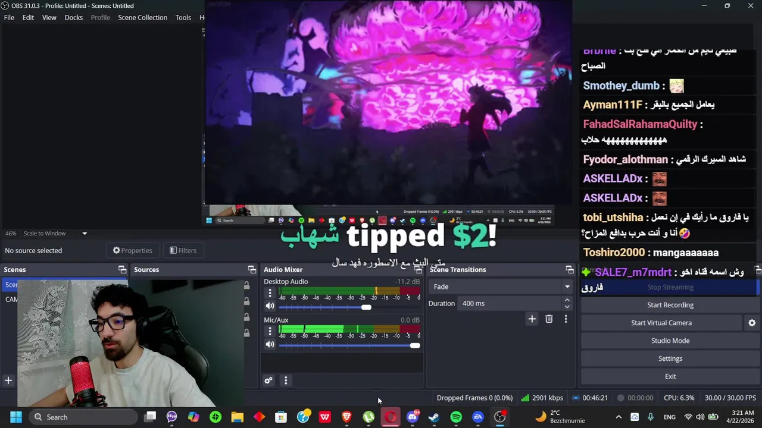Add a new scene transition with plus icon

click(532, 319)
